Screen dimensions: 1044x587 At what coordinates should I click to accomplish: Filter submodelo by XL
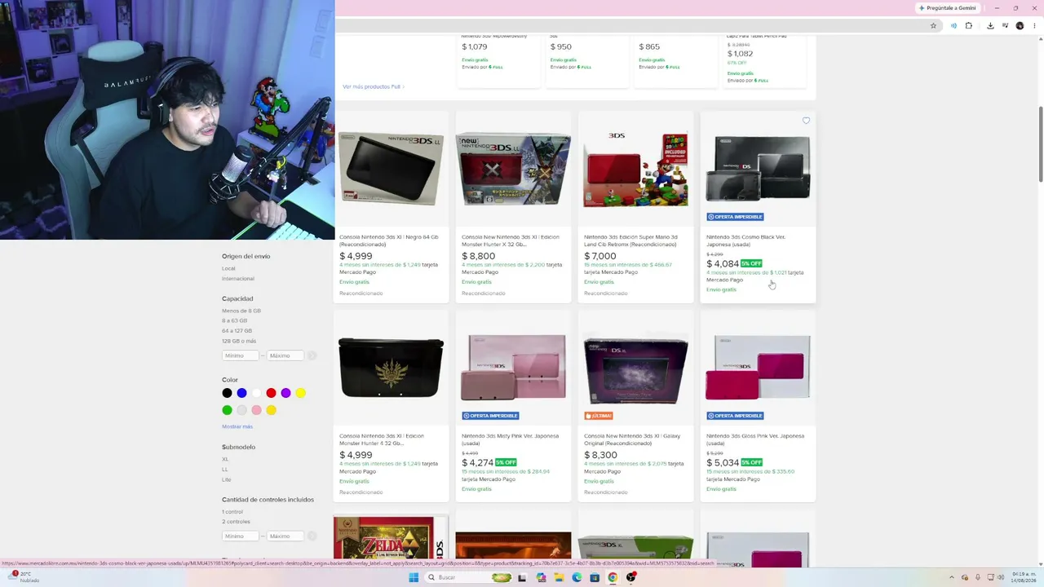[225, 459]
